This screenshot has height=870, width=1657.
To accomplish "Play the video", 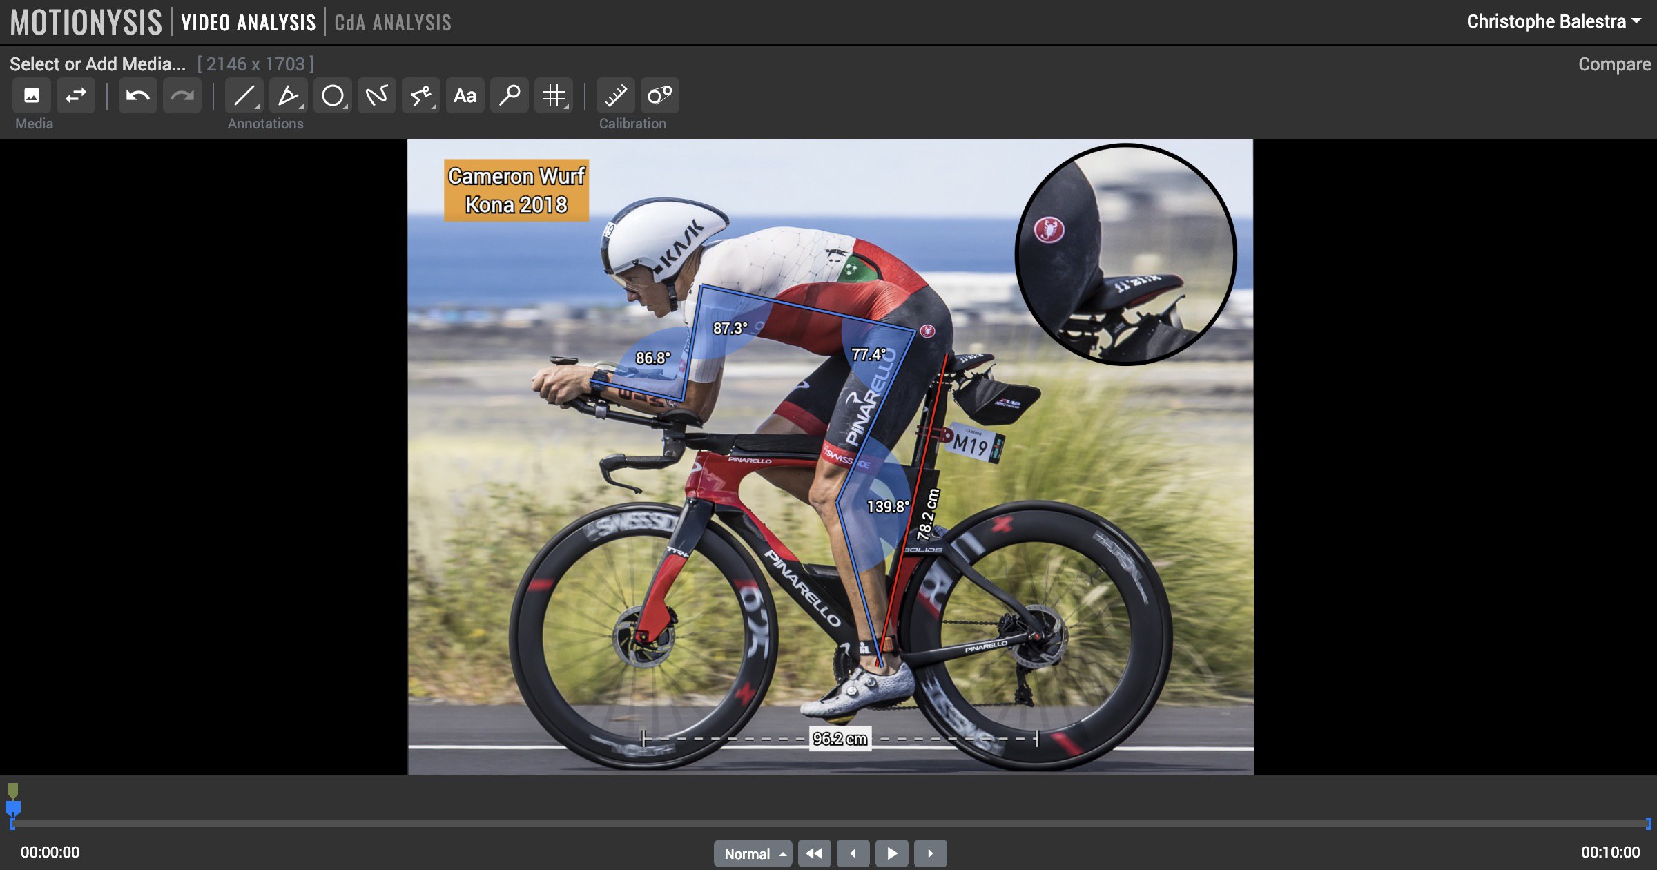I will tap(892, 853).
